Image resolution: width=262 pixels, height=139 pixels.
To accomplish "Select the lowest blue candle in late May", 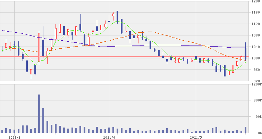I will click(225, 70).
